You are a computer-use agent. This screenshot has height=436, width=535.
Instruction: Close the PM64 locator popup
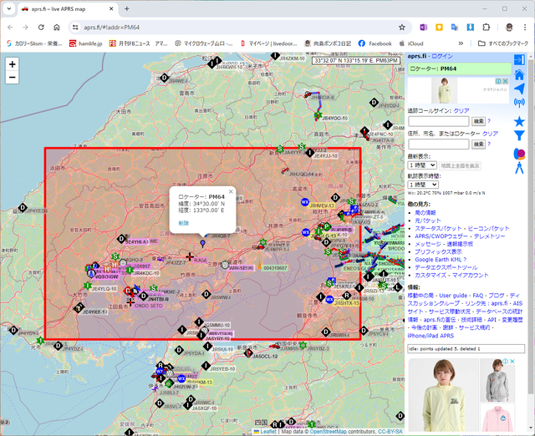[231, 191]
